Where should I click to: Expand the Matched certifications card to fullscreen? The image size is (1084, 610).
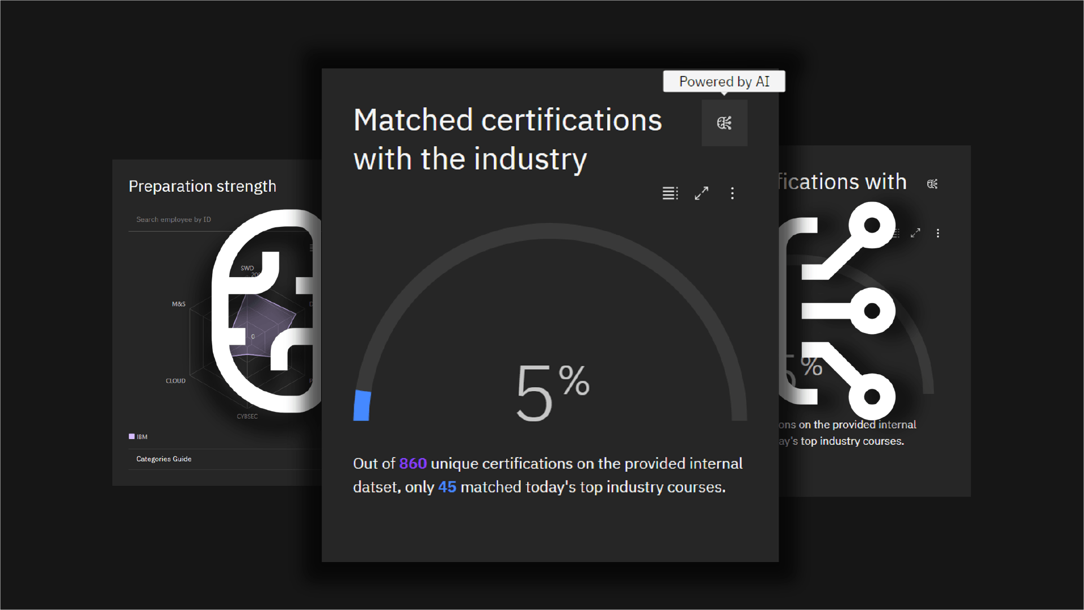coord(701,194)
